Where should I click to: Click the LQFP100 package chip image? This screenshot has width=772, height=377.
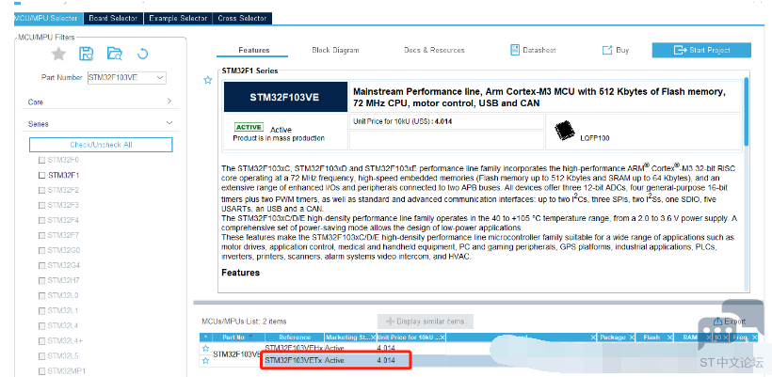(563, 131)
